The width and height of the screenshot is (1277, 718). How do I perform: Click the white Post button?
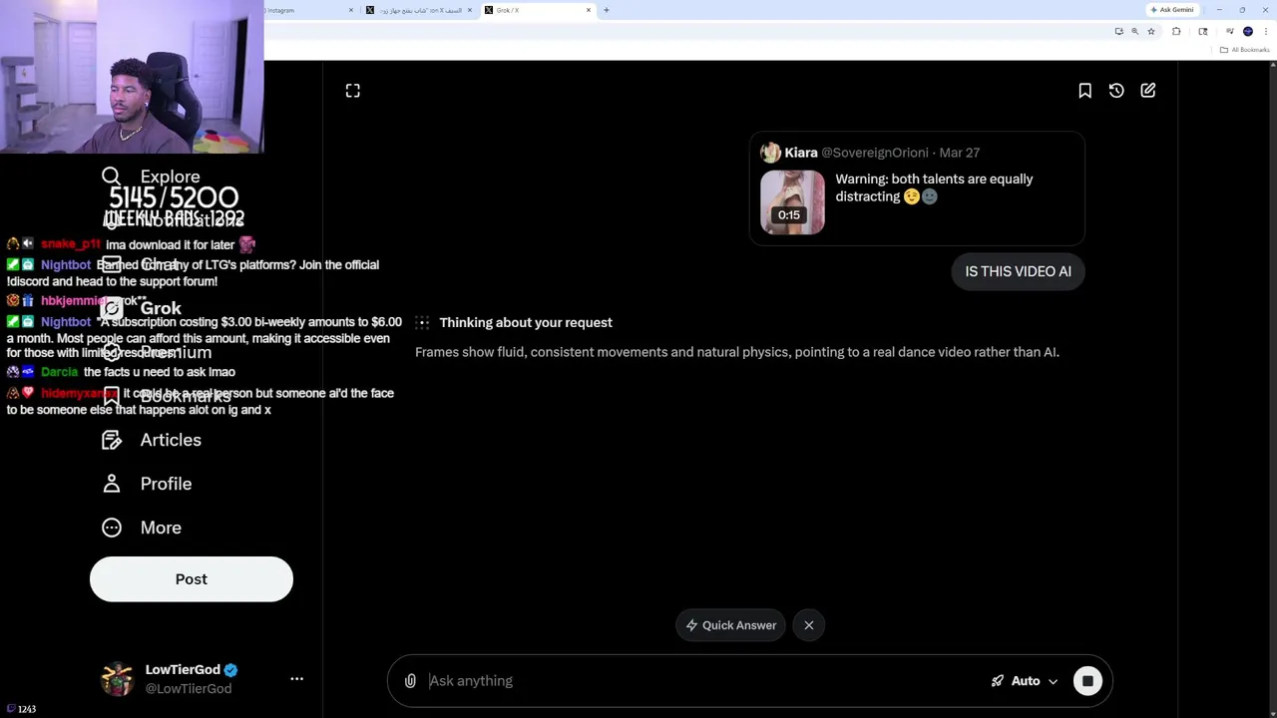pos(192,579)
